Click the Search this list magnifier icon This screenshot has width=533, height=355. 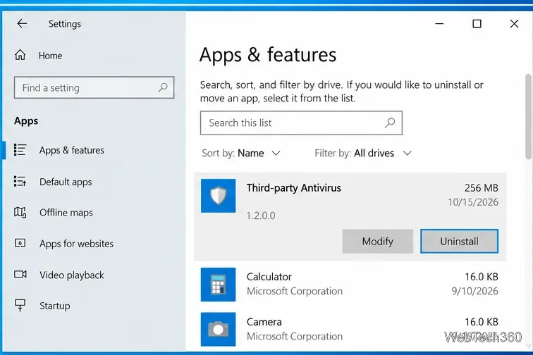(x=390, y=123)
